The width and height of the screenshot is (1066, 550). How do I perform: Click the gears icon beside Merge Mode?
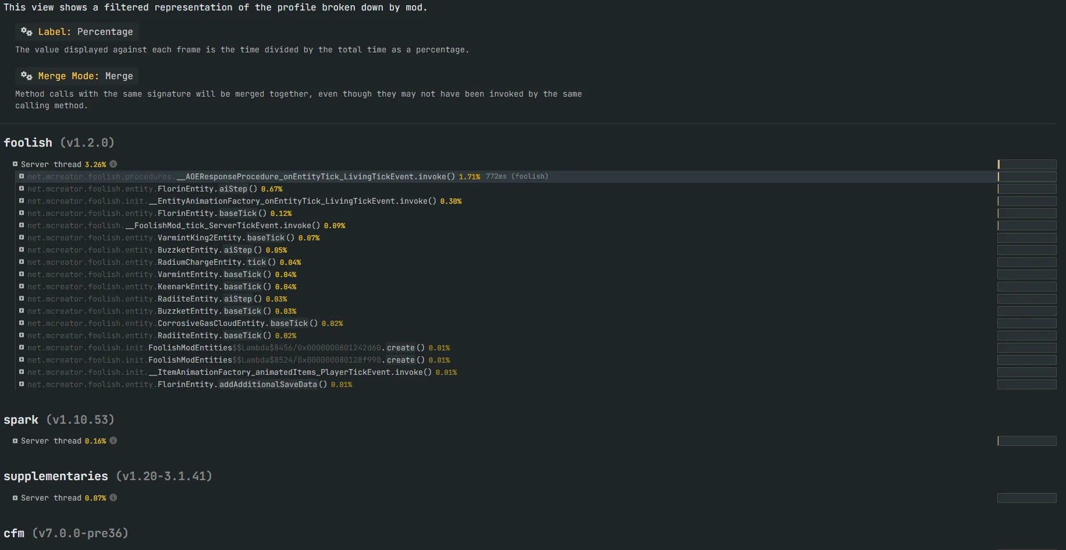(26, 76)
